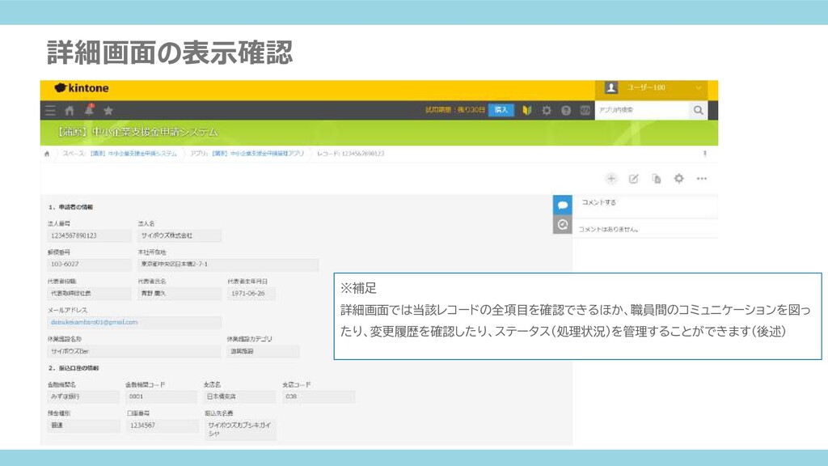Click the 振込先名義 value field
Image resolution: width=828 pixels, height=466 pixels.
pyautogui.click(x=239, y=430)
